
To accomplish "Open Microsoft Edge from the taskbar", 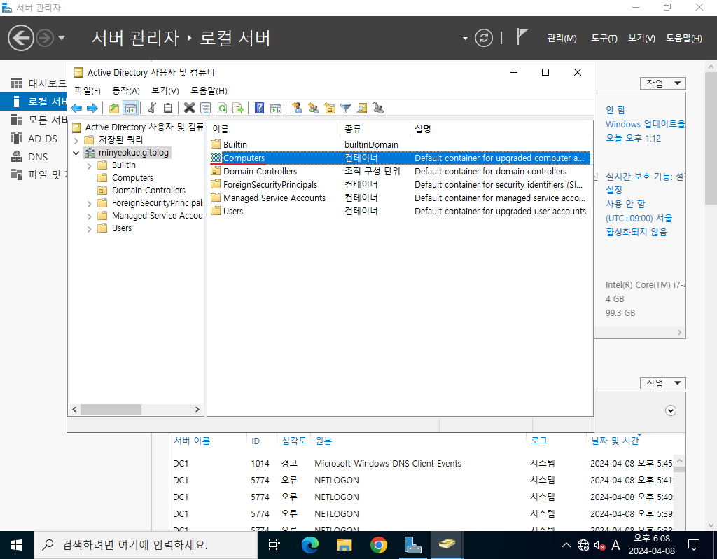I will click(310, 545).
